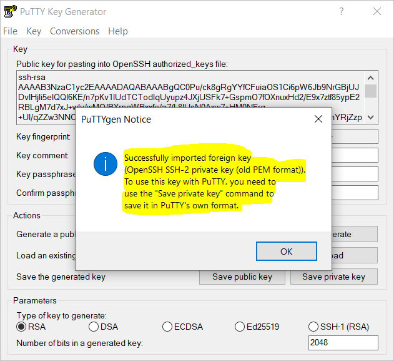394x361 pixels.
Task: Click 'Type of key to generate' label
Action: click(62, 315)
